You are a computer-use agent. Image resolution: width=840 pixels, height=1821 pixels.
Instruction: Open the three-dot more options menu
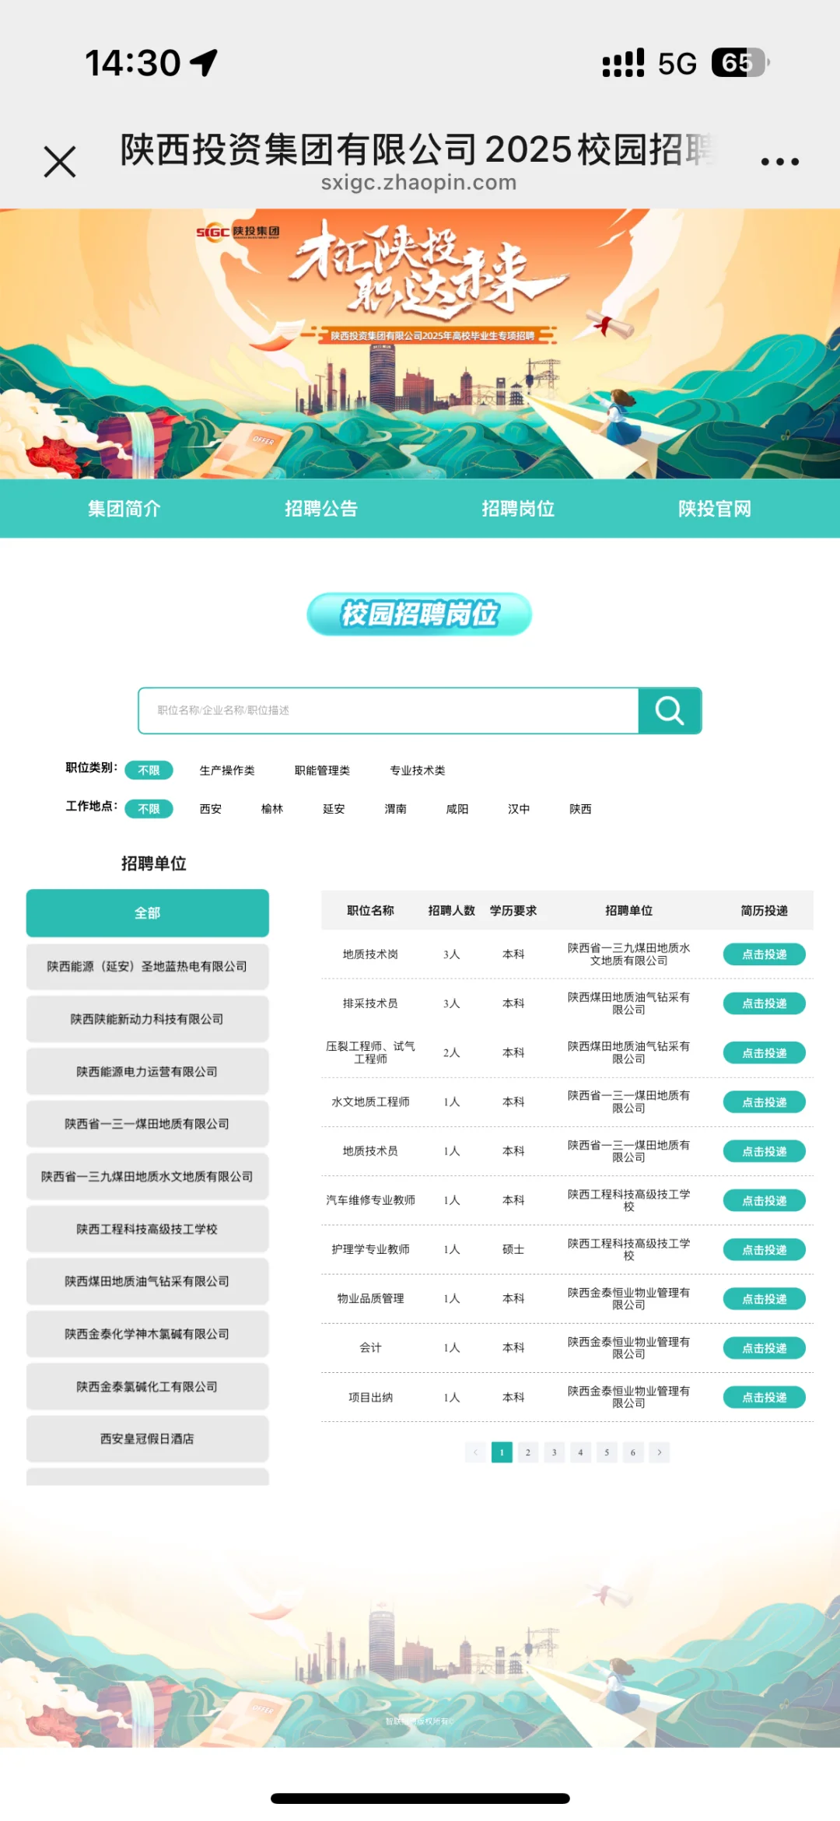[779, 162]
